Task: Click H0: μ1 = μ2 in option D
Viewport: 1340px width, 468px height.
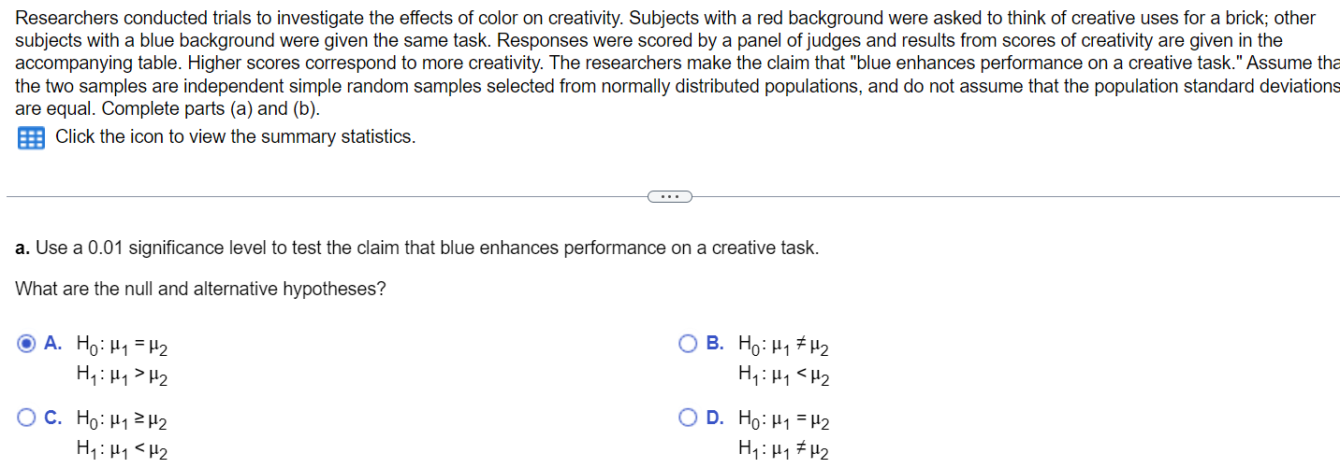Action: [x=784, y=420]
